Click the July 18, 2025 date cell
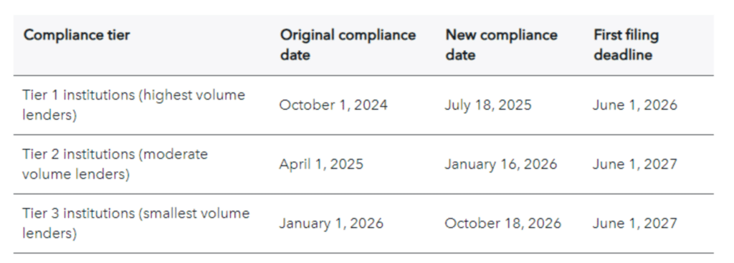Screen dimensions: 734x263 tap(487, 105)
